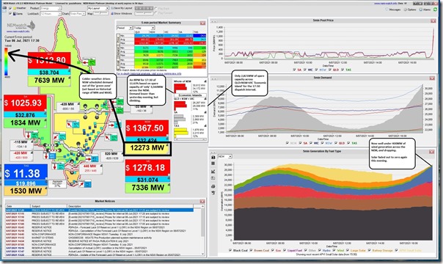Screen dimensions: 443x264
Task: Click the QLD price box $1312.80
Action: click(49, 60)
